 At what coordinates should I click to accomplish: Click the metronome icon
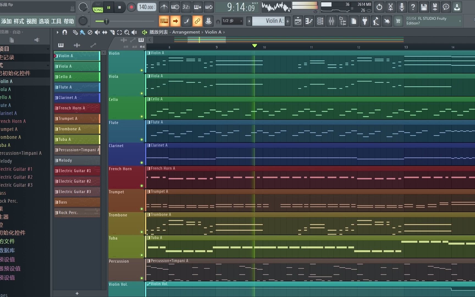tap(164, 7)
